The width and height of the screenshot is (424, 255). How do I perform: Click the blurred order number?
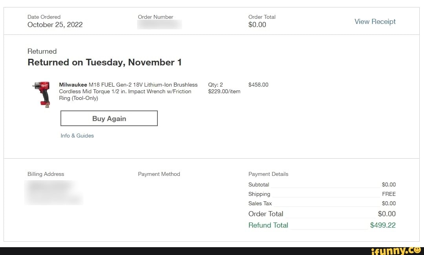click(x=159, y=25)
